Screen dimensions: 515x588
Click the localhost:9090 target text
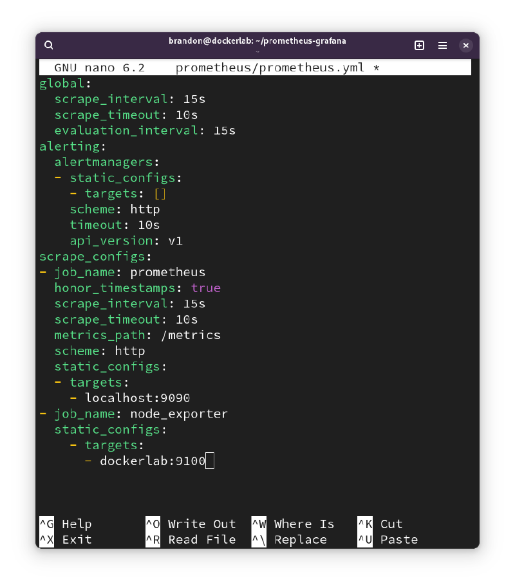137,398
